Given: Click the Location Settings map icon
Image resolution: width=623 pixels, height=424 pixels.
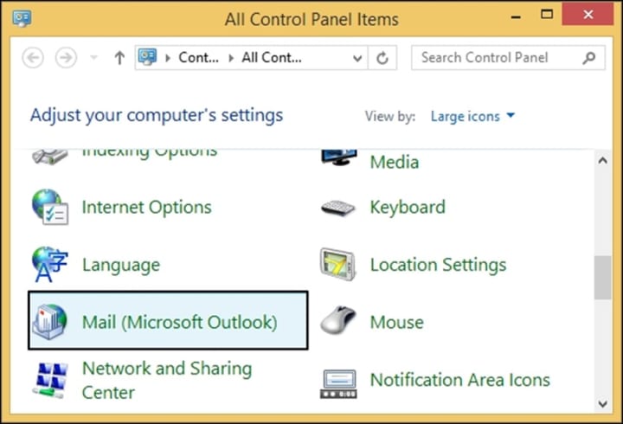Looking at the screenshot, I should click(x=338, y=265).
